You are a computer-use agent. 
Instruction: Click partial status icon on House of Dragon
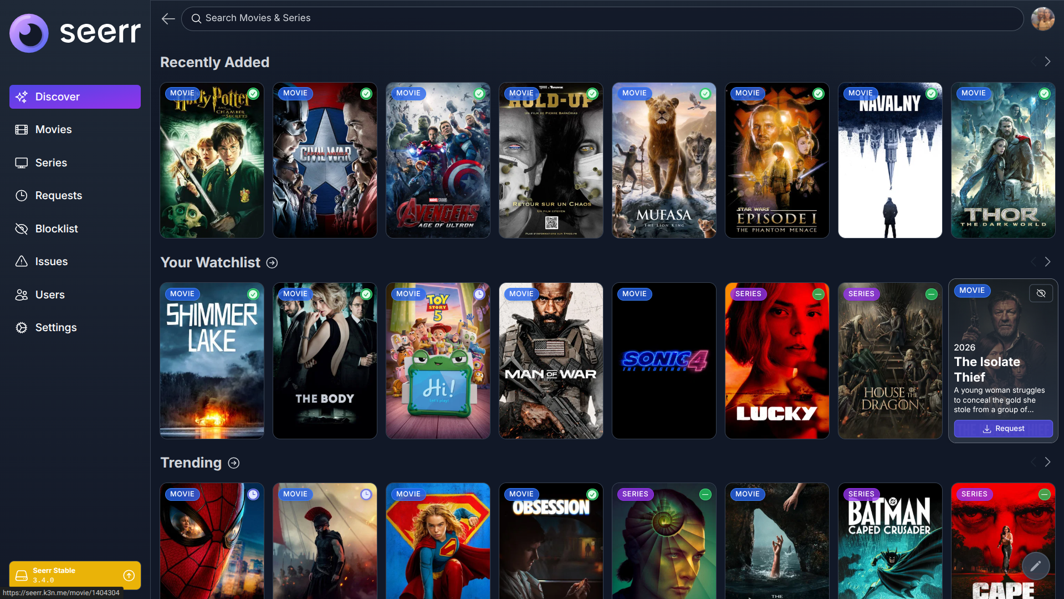tap(932, 294)
